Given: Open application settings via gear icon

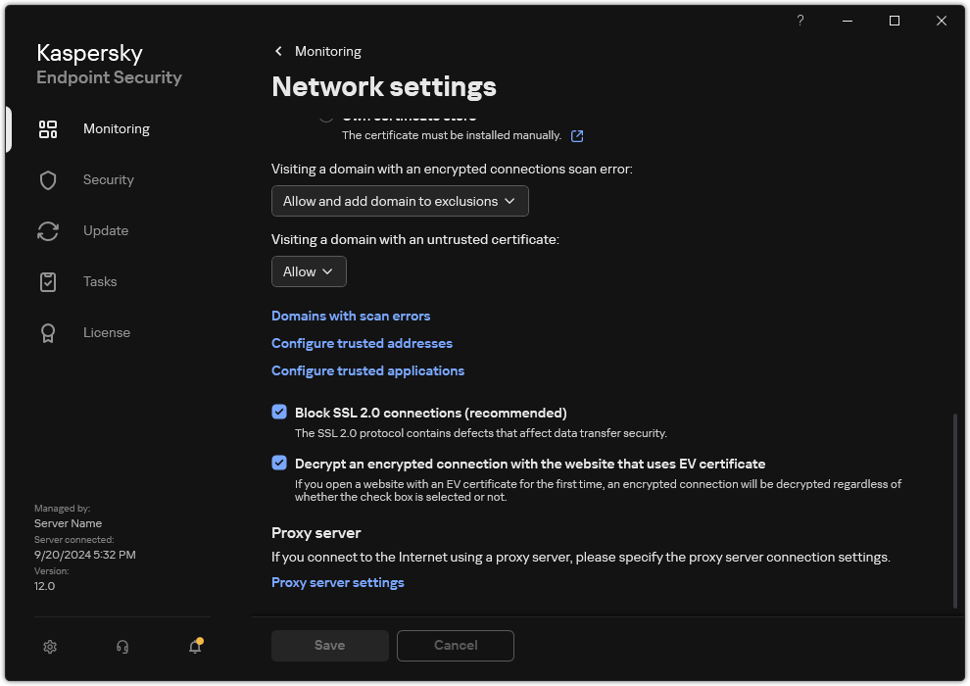Looking at the screenshot, I should (49, 647).
